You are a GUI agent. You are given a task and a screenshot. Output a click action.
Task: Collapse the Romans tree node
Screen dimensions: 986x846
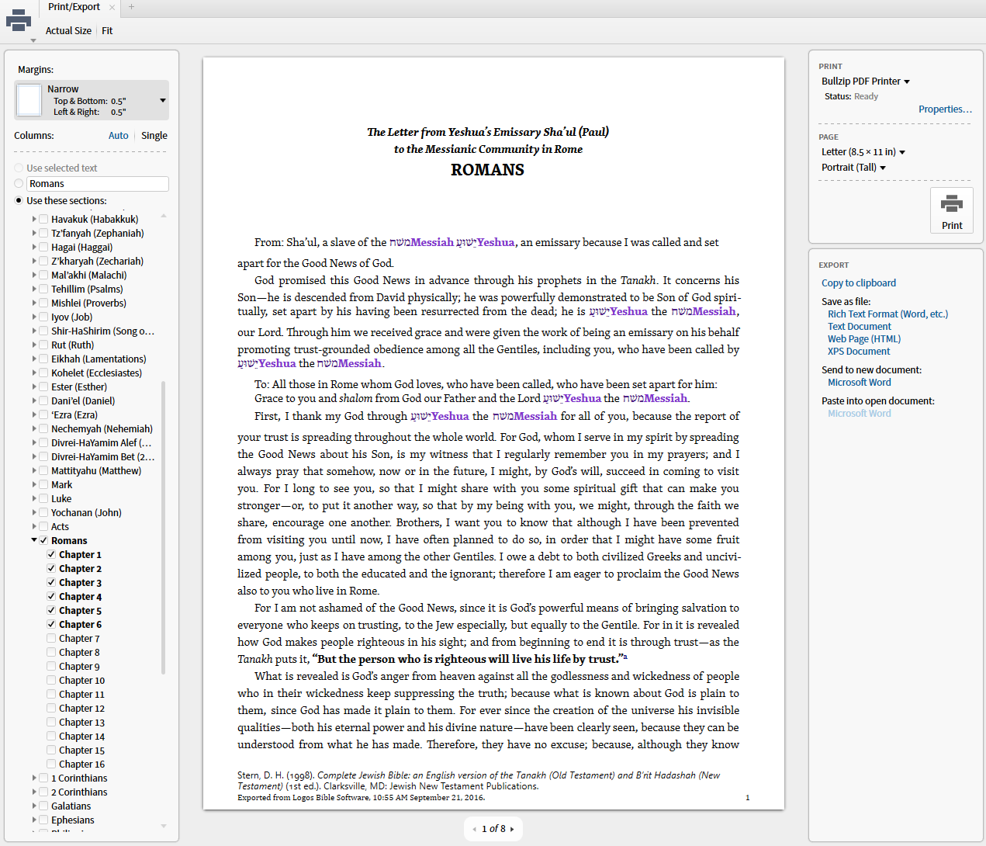point(34,540)
